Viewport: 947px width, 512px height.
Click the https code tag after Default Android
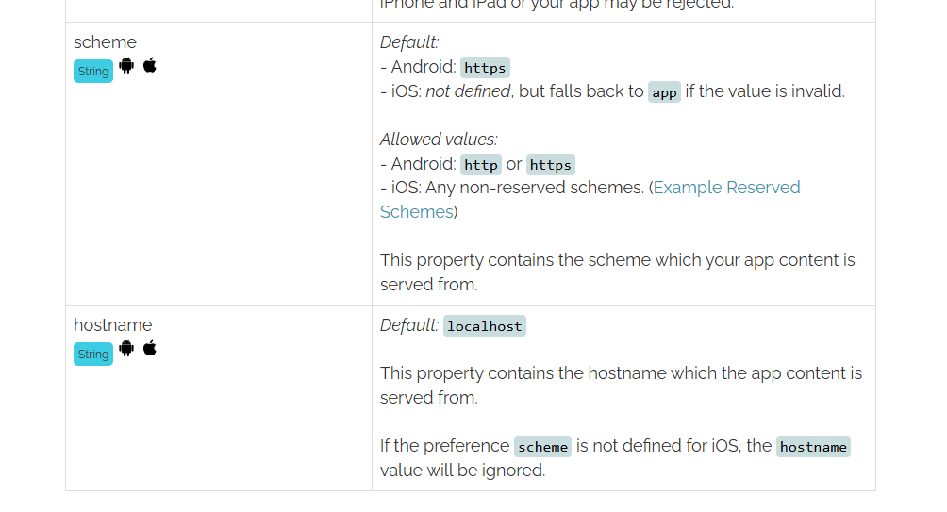[x=485, y=68]
